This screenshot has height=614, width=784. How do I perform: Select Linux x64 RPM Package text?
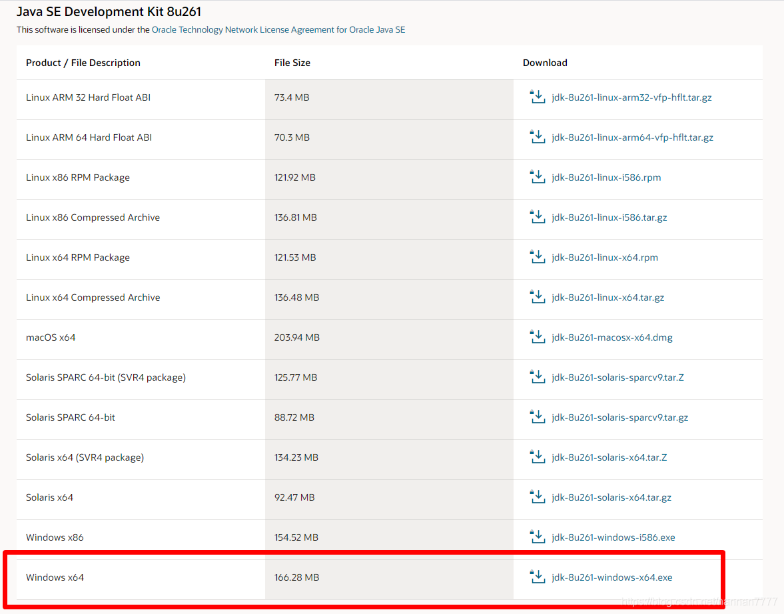tap(77, 257)
